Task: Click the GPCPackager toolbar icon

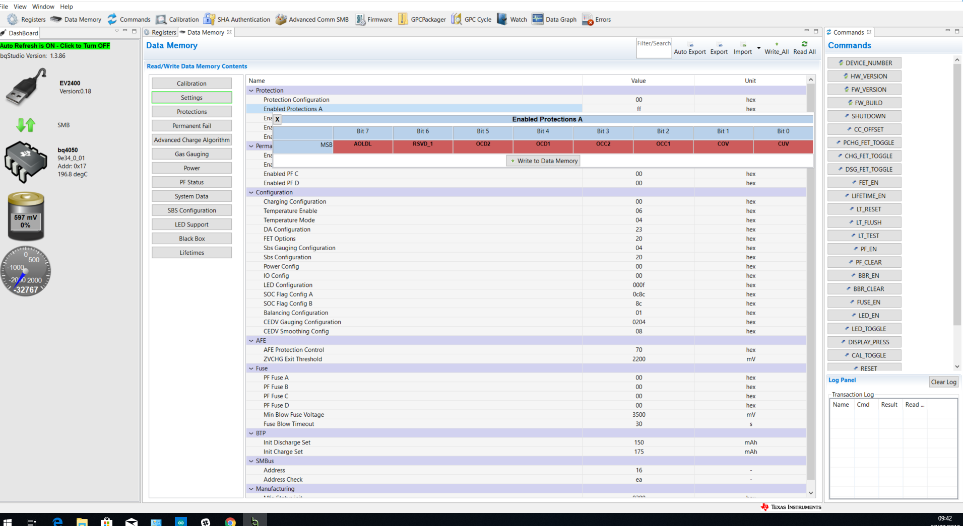Action: click(x=403, y=20)
